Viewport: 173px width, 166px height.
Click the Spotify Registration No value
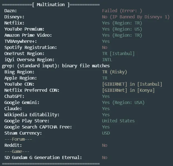tap(105, 48)
